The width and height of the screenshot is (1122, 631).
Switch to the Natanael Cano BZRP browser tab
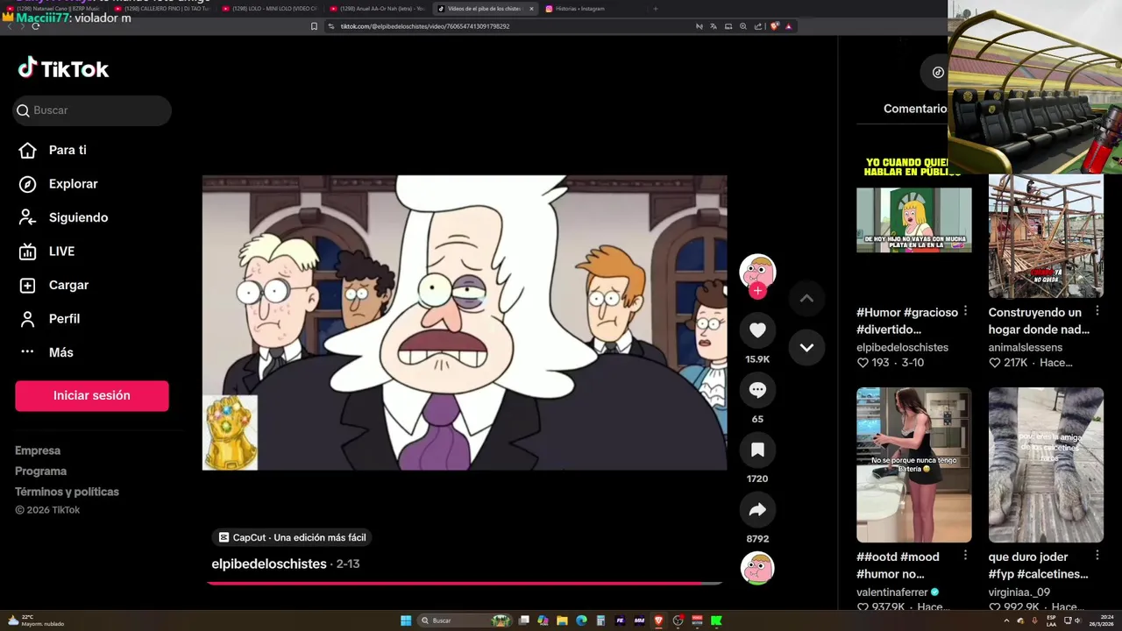[x=54, y=9]
